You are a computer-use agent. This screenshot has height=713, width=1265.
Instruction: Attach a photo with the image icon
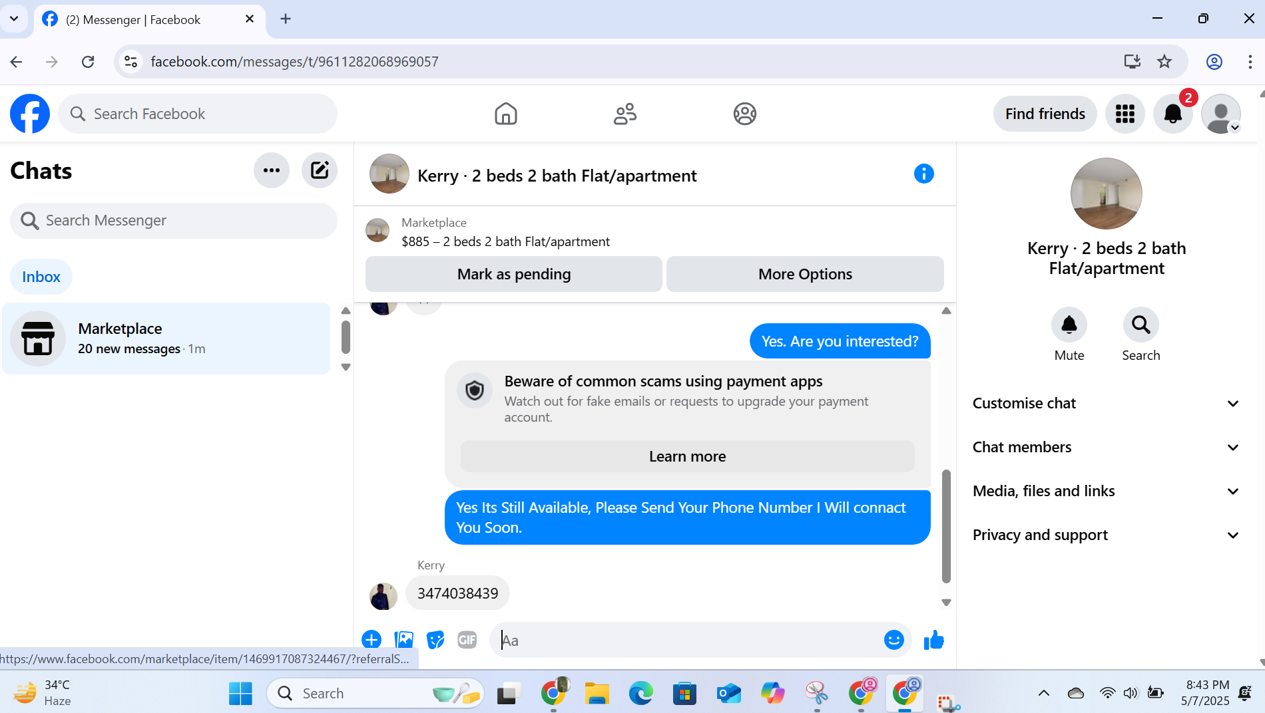[403, 640]
